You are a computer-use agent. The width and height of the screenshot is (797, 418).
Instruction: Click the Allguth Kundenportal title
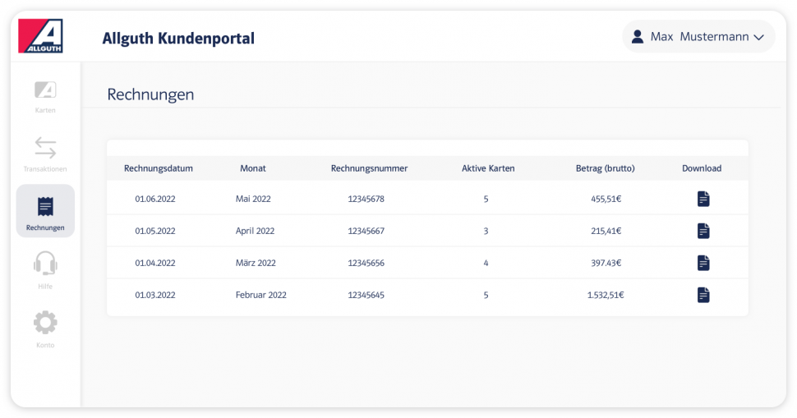click(x=178, y=38)
